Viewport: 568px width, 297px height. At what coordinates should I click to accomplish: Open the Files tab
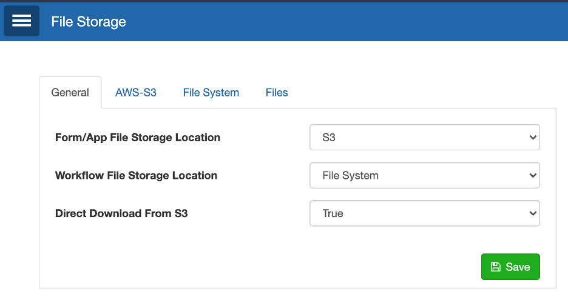click(x=277, y=92)
